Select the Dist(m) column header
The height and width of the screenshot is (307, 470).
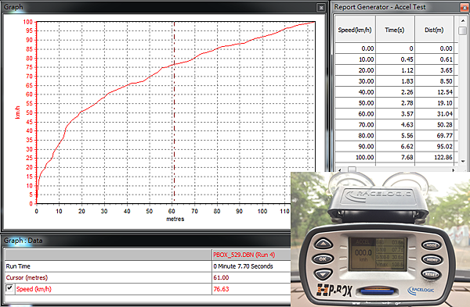click(x=434, y=29)
